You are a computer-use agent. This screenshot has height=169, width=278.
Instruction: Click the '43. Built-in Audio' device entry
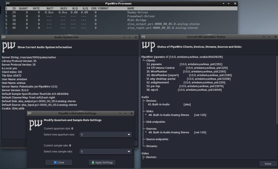(x=169, y=104)
